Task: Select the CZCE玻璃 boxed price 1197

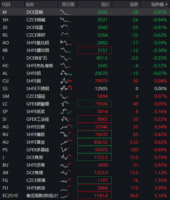Action: (95, 180)
